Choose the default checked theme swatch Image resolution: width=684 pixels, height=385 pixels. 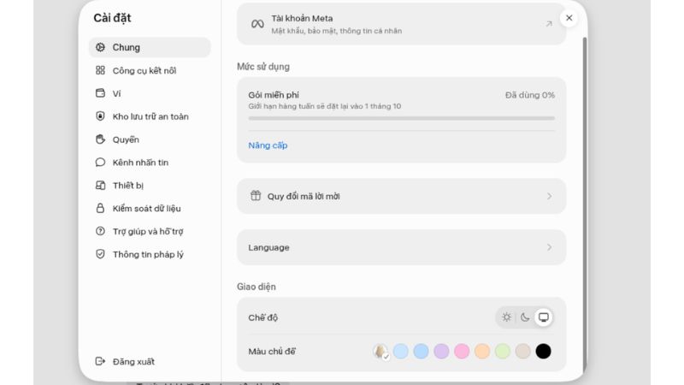[380, 351]
